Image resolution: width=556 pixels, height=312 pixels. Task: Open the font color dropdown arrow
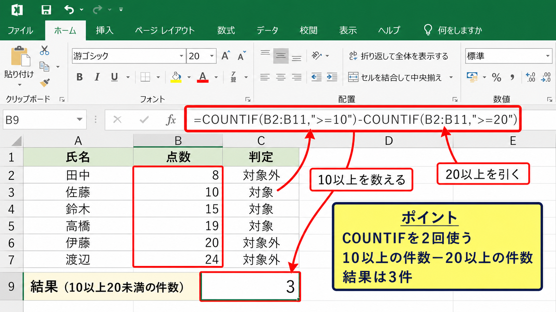tap(216, 77)
